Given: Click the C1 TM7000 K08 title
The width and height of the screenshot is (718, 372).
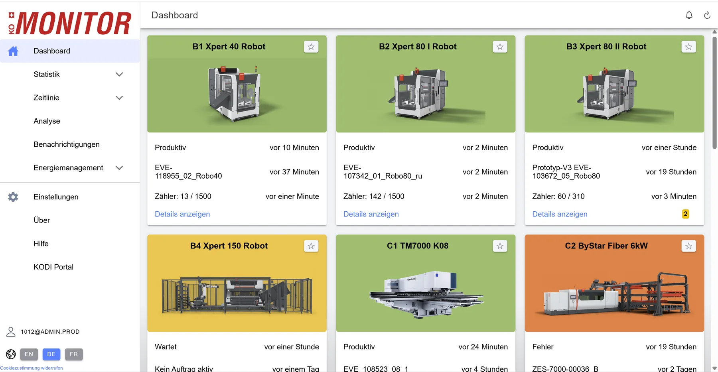Looking at the screenshot, I should pos(418,246).
